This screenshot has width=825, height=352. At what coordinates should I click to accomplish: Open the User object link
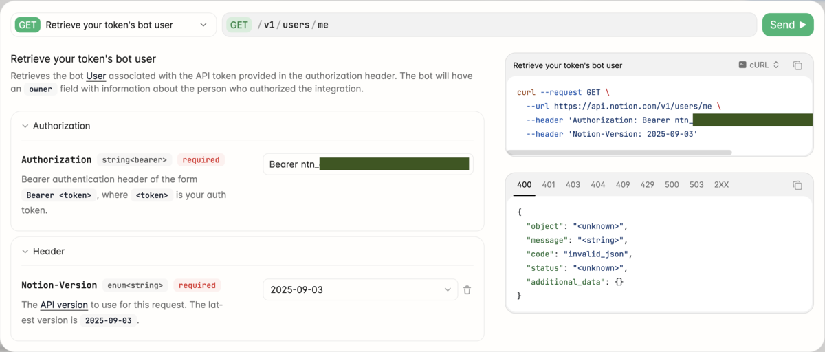tap(96, 76)
